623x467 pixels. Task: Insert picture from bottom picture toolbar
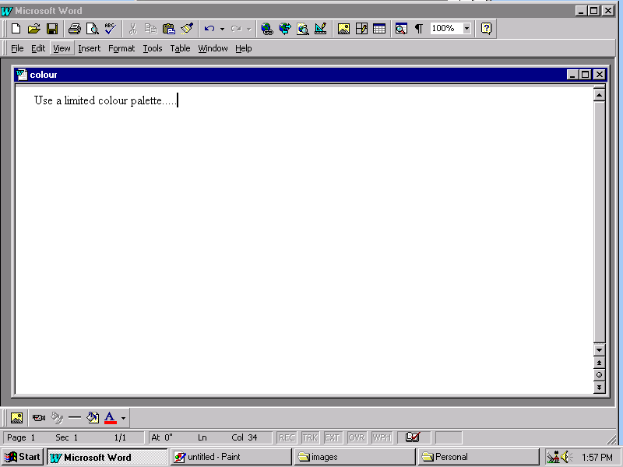pos(16,418)
